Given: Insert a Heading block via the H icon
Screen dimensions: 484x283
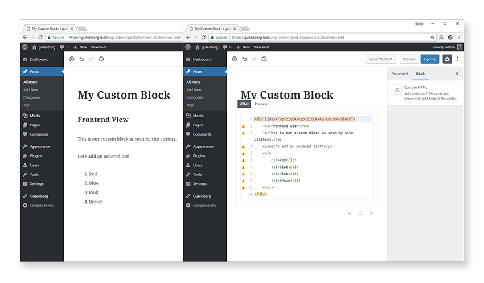Looking at the screenshot, I should click(350, 214).
